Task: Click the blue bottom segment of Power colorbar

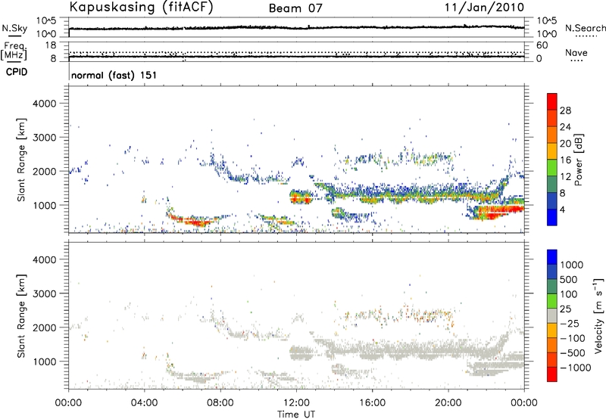Action: (552, 217)
